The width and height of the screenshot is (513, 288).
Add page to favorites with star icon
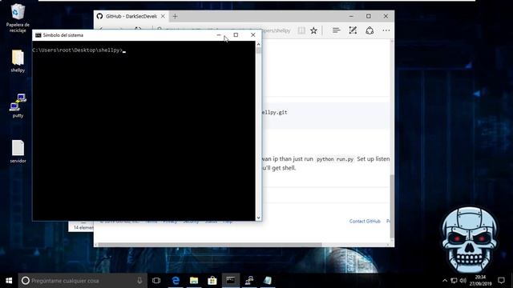[x=313, y=30]
